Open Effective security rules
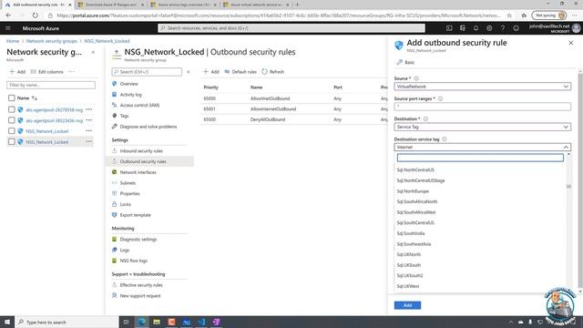The height and width of the screenshot is (328, 583). coord(141,285)
